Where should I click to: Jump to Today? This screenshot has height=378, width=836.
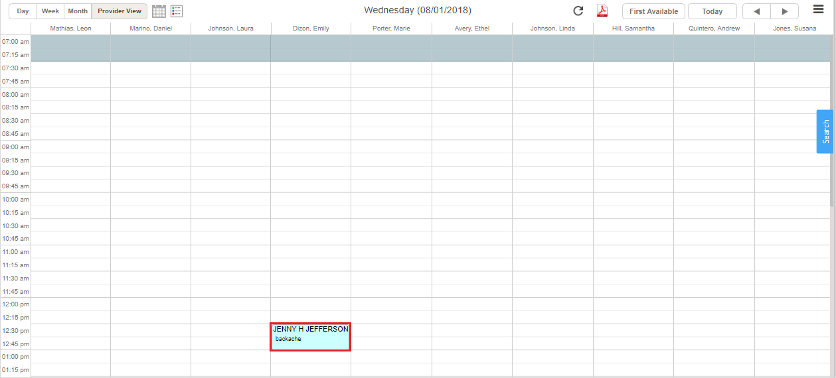712,11
